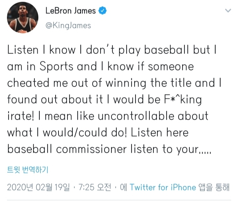The width and height of the screenshot is (238, 203).
Task: Click the 7:25 오전 timestamp
Action: point(95,187)
